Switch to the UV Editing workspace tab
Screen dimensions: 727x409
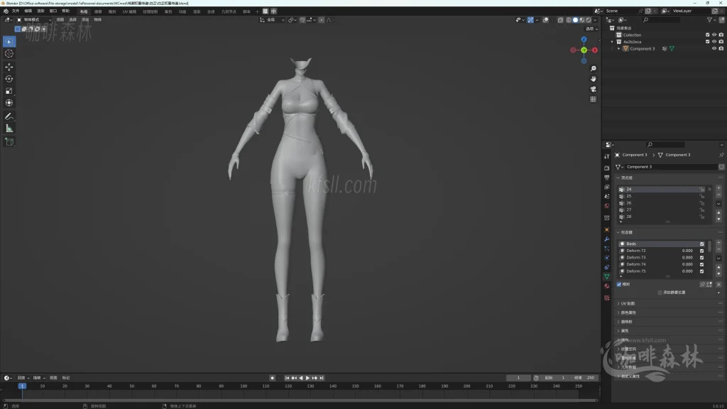tap(129, 11)
